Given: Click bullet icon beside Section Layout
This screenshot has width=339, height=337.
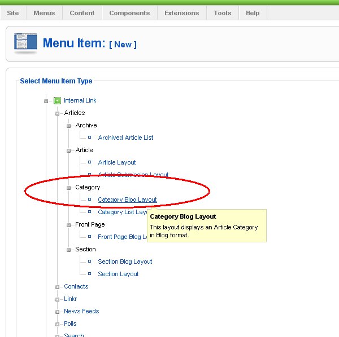Looking at the screenshot, I should (89, 274).
